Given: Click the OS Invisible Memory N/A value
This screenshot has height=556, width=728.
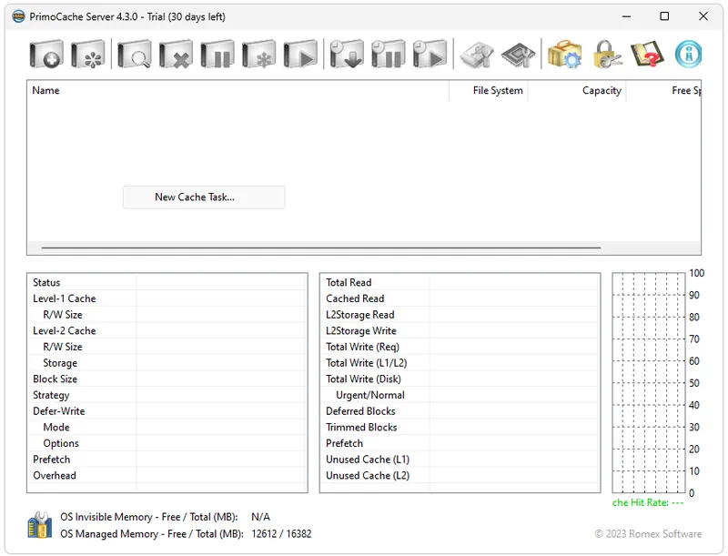Looking at the screenshot, I should 260,517.
